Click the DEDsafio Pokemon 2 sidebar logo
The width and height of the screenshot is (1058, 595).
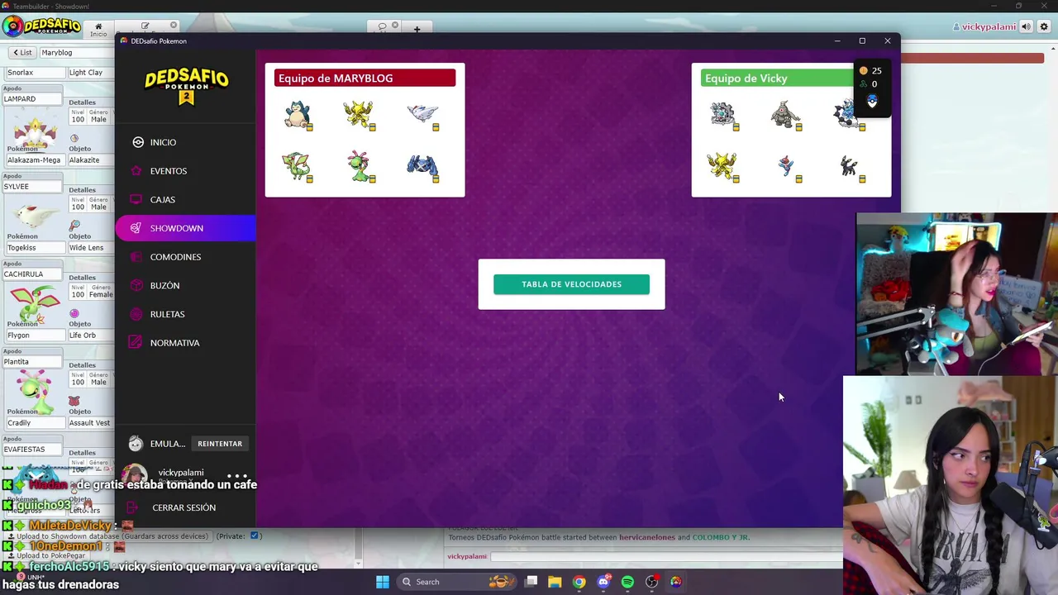pyautogui.click(x=186, y=87)
